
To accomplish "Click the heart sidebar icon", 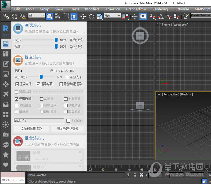I will click(6, 164).
